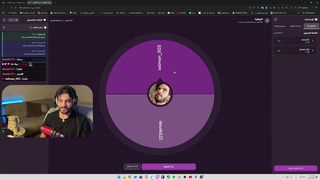Viewport: 320px width, 180px height.
Task: Open TikTok from the taskbar
Action: [201, 177]
